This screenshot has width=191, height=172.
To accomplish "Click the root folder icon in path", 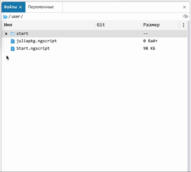I will pyautogui.click(x=5, y=17).
